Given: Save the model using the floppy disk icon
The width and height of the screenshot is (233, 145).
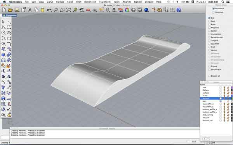Looking at the screenshot, I should (17, 10).
